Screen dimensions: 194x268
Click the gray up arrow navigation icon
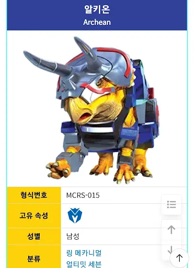click(x=172, y=230)
